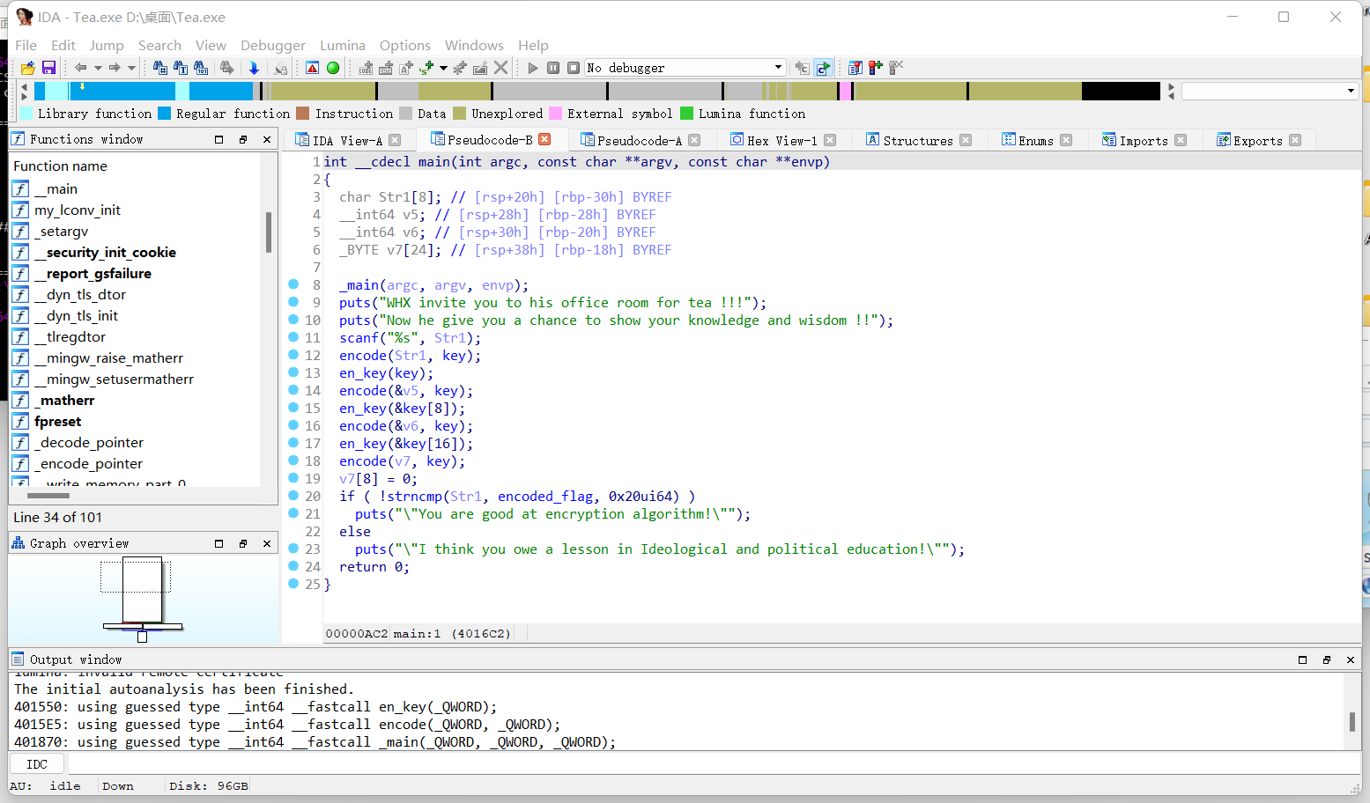The image size is (1370, 803).
Task: Jump back using the left arrow
Action: [80, 68]
